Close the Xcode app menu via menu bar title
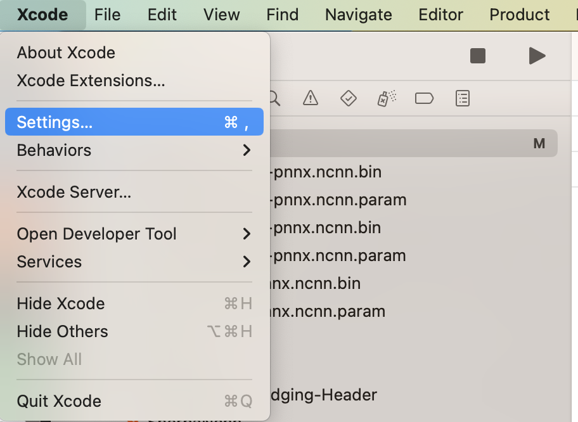This screenshot has width=578, height=422. (42, 15)
